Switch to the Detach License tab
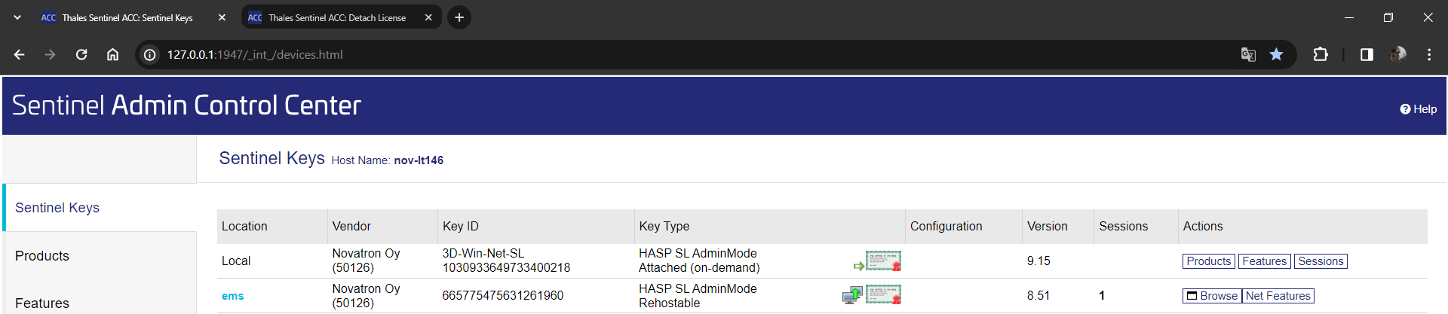 coord(336,17)
